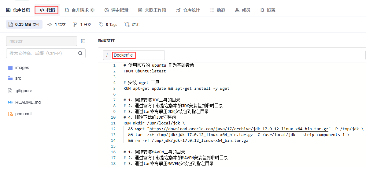Click the commit icon beside 1 提交
Viewport: 366px width, 171px height.
(50, 24)
